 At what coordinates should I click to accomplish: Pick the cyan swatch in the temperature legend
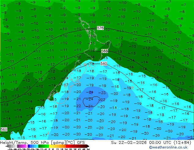[x=37, y=146]
